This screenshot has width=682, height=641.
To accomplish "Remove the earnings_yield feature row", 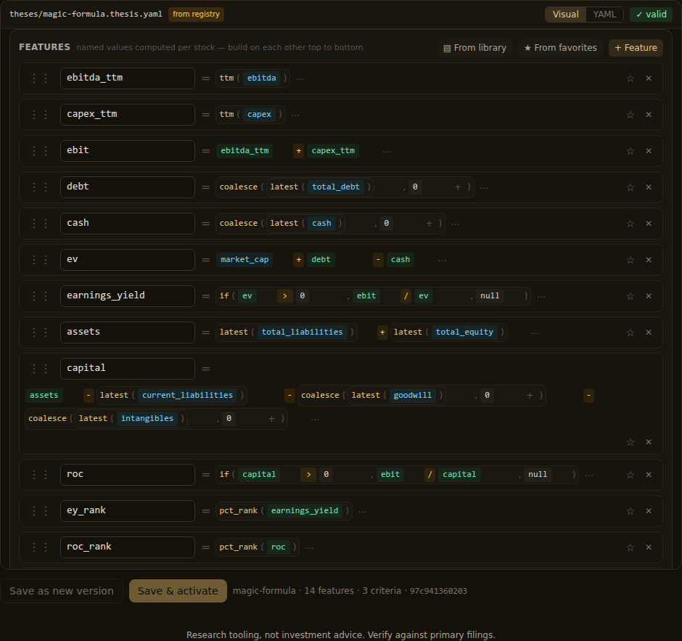I will 649,296.
